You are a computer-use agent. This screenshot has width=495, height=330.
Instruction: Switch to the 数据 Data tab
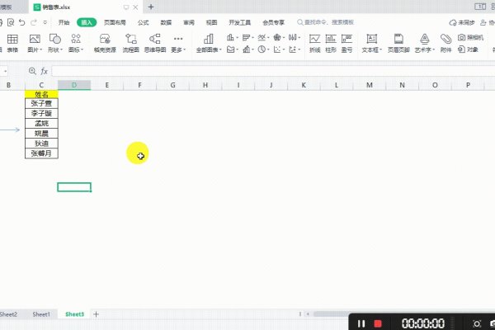166,22
